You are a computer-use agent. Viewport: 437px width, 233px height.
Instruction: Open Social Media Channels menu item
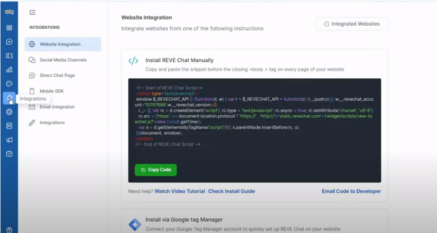(x=63, y=60)
